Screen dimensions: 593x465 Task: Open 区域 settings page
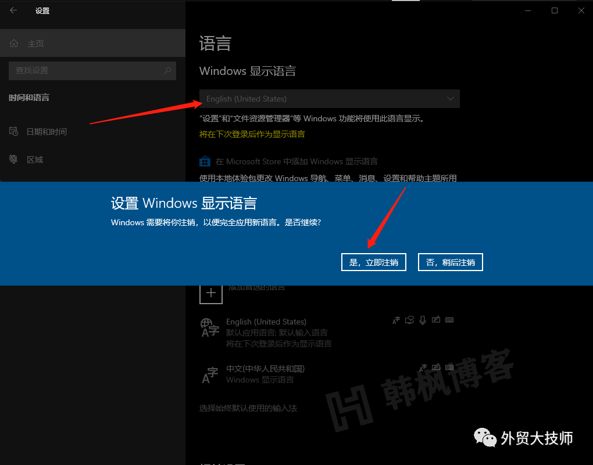click(35, 160)
